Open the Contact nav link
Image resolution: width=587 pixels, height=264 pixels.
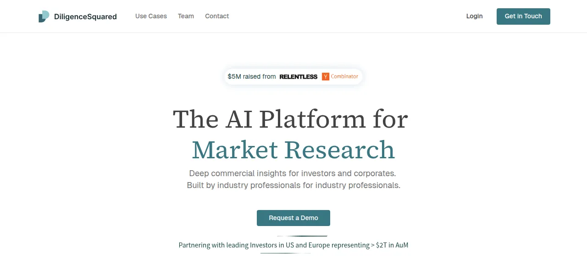point(217,16)
